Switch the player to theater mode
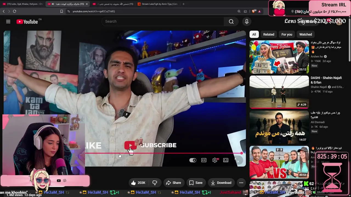The width and height of the screenshot is (351, 197). pyautogui.click(x=226, y=160)
